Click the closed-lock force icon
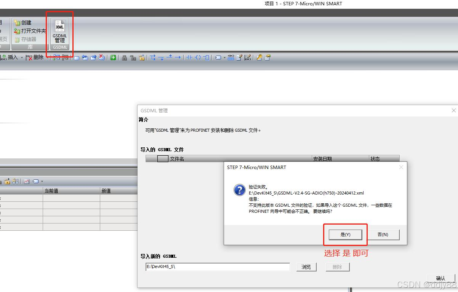Image resolution: width=458 pixels, height=292 pixels. point(124,57)
